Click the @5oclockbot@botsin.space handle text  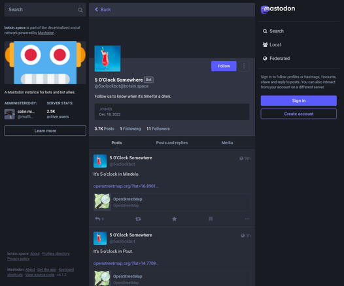pyautogui.click(x=122, y=86)
